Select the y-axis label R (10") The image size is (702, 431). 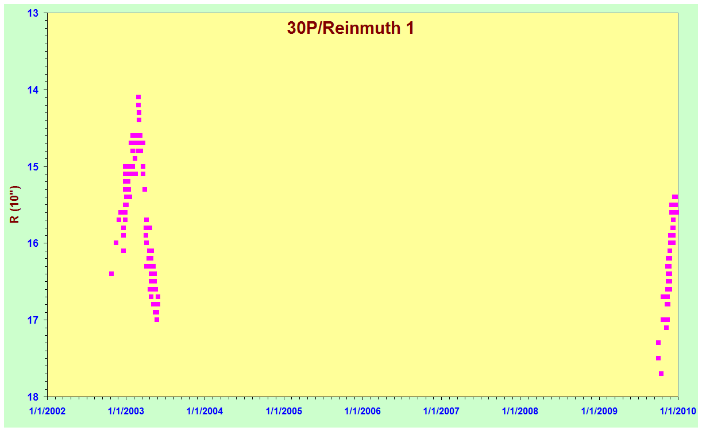point(16,204)
